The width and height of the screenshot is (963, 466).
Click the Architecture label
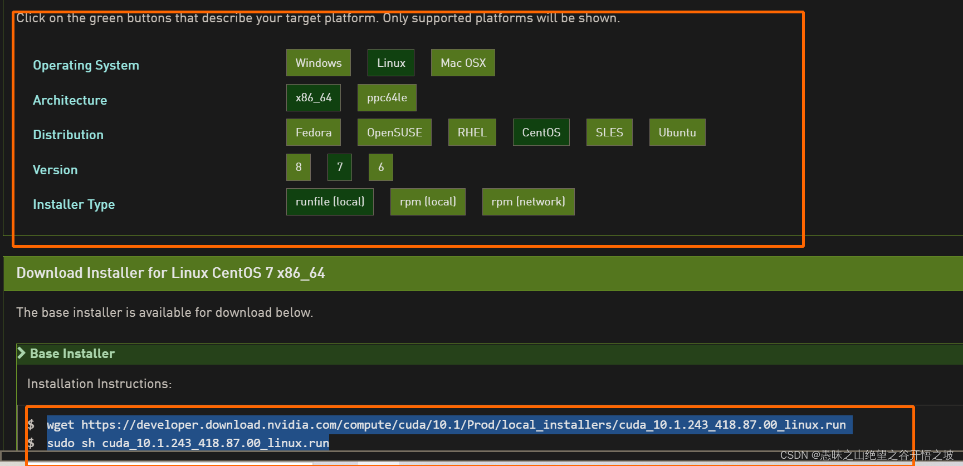click(x=70, y=100)
